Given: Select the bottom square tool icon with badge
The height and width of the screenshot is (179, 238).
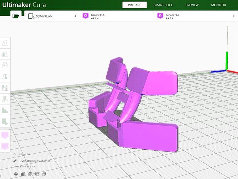Looking at the screenshot, I should coord(5,121).
